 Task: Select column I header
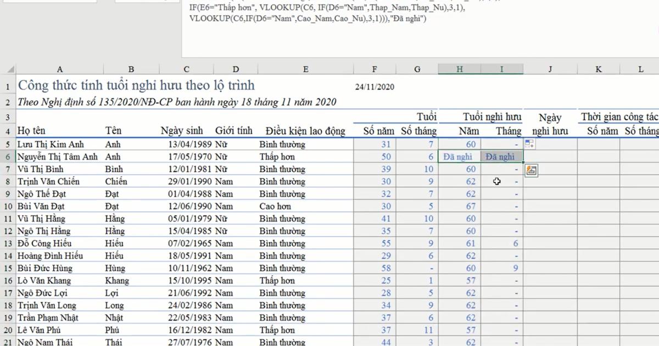coord(501,69)
